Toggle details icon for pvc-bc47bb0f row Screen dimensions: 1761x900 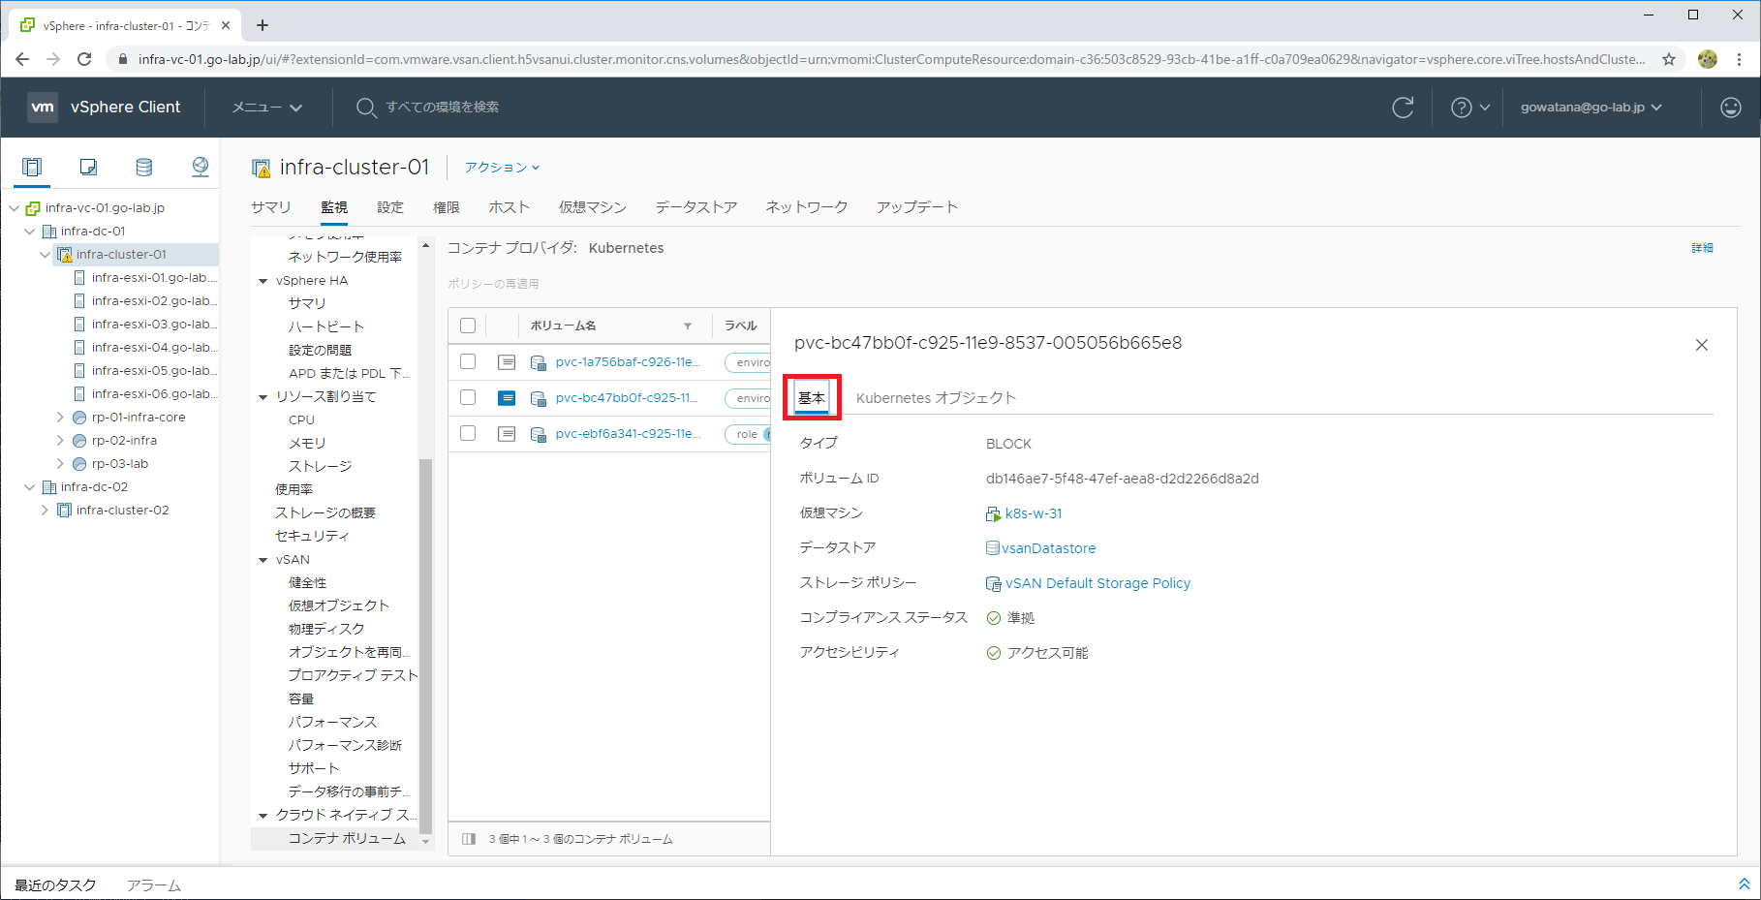(x=507, y=398)
